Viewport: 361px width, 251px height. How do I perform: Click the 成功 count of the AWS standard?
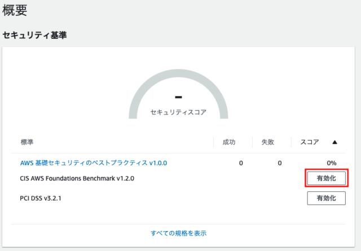(241, 163)
